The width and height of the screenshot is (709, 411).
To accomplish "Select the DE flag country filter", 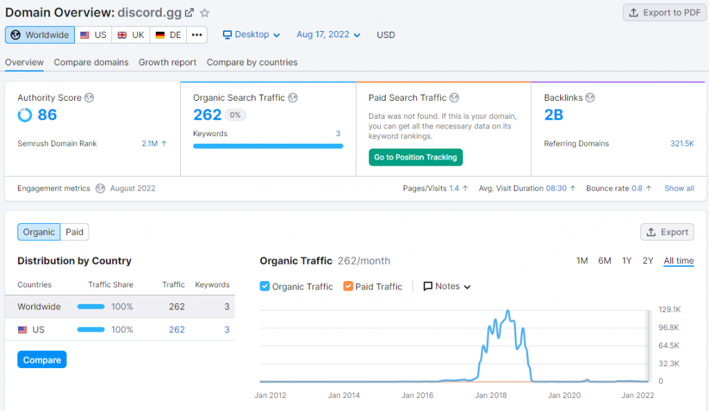I will click(168, 35).
